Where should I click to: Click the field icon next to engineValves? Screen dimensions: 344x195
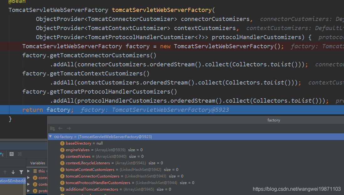tap(62, 150)
